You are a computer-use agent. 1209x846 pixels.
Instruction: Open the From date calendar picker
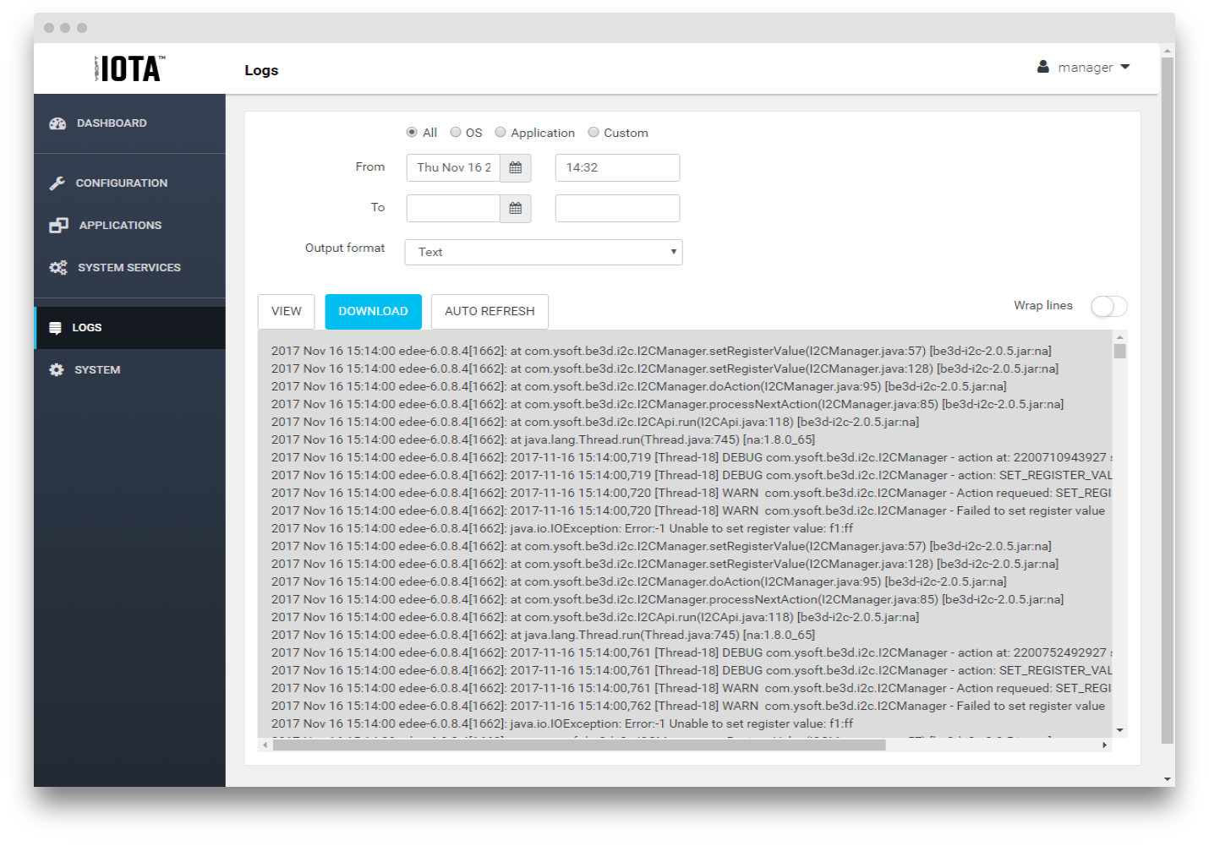click(515, 168)
